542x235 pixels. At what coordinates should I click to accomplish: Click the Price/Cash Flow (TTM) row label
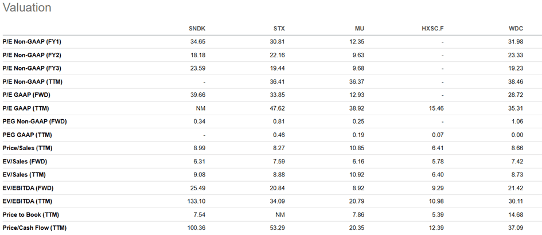tap(34, 228)
